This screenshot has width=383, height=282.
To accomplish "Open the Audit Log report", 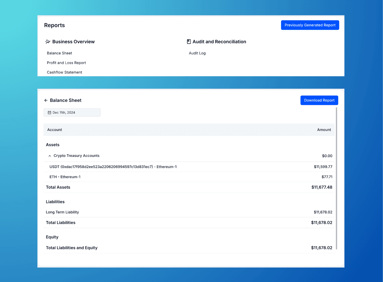I will (x=197, y=53).
